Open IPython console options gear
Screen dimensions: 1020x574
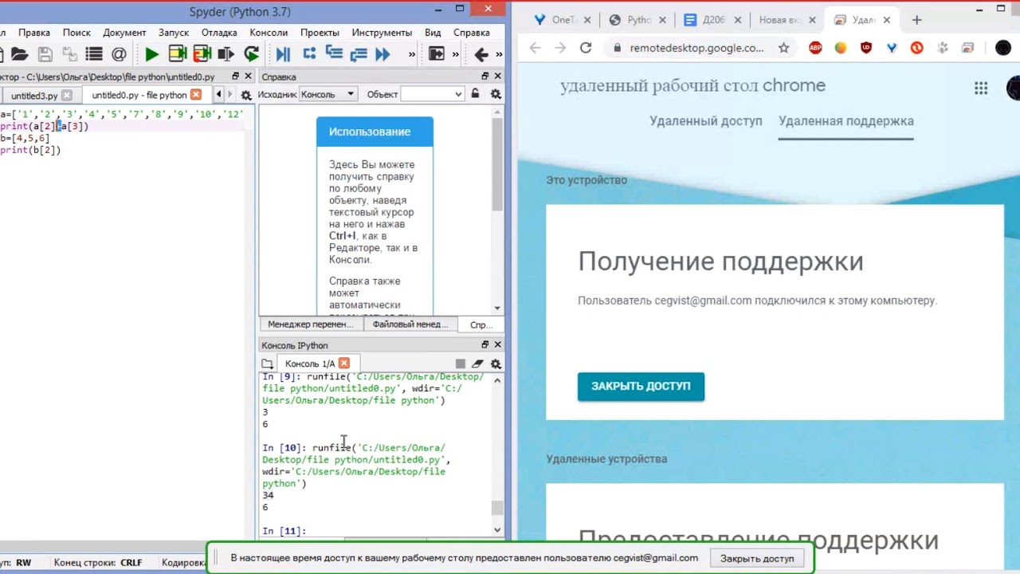(496, 364)
